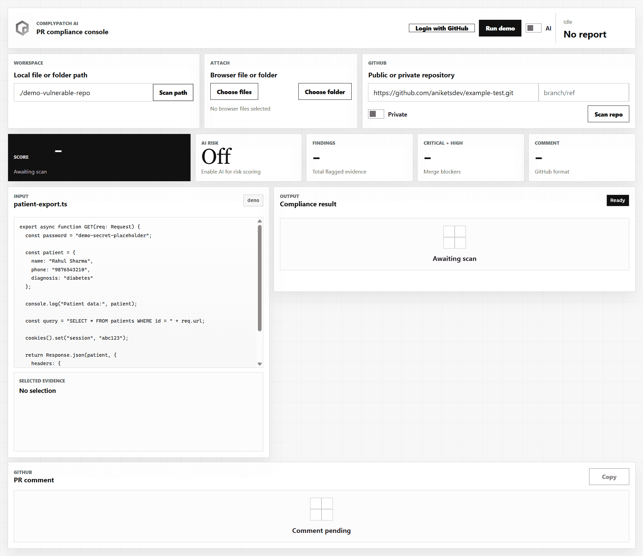The image size is (643, 556).
Task: Click the Comment pending grid placeholder icon
Action: pyautogui.click(x=321, y=509)
